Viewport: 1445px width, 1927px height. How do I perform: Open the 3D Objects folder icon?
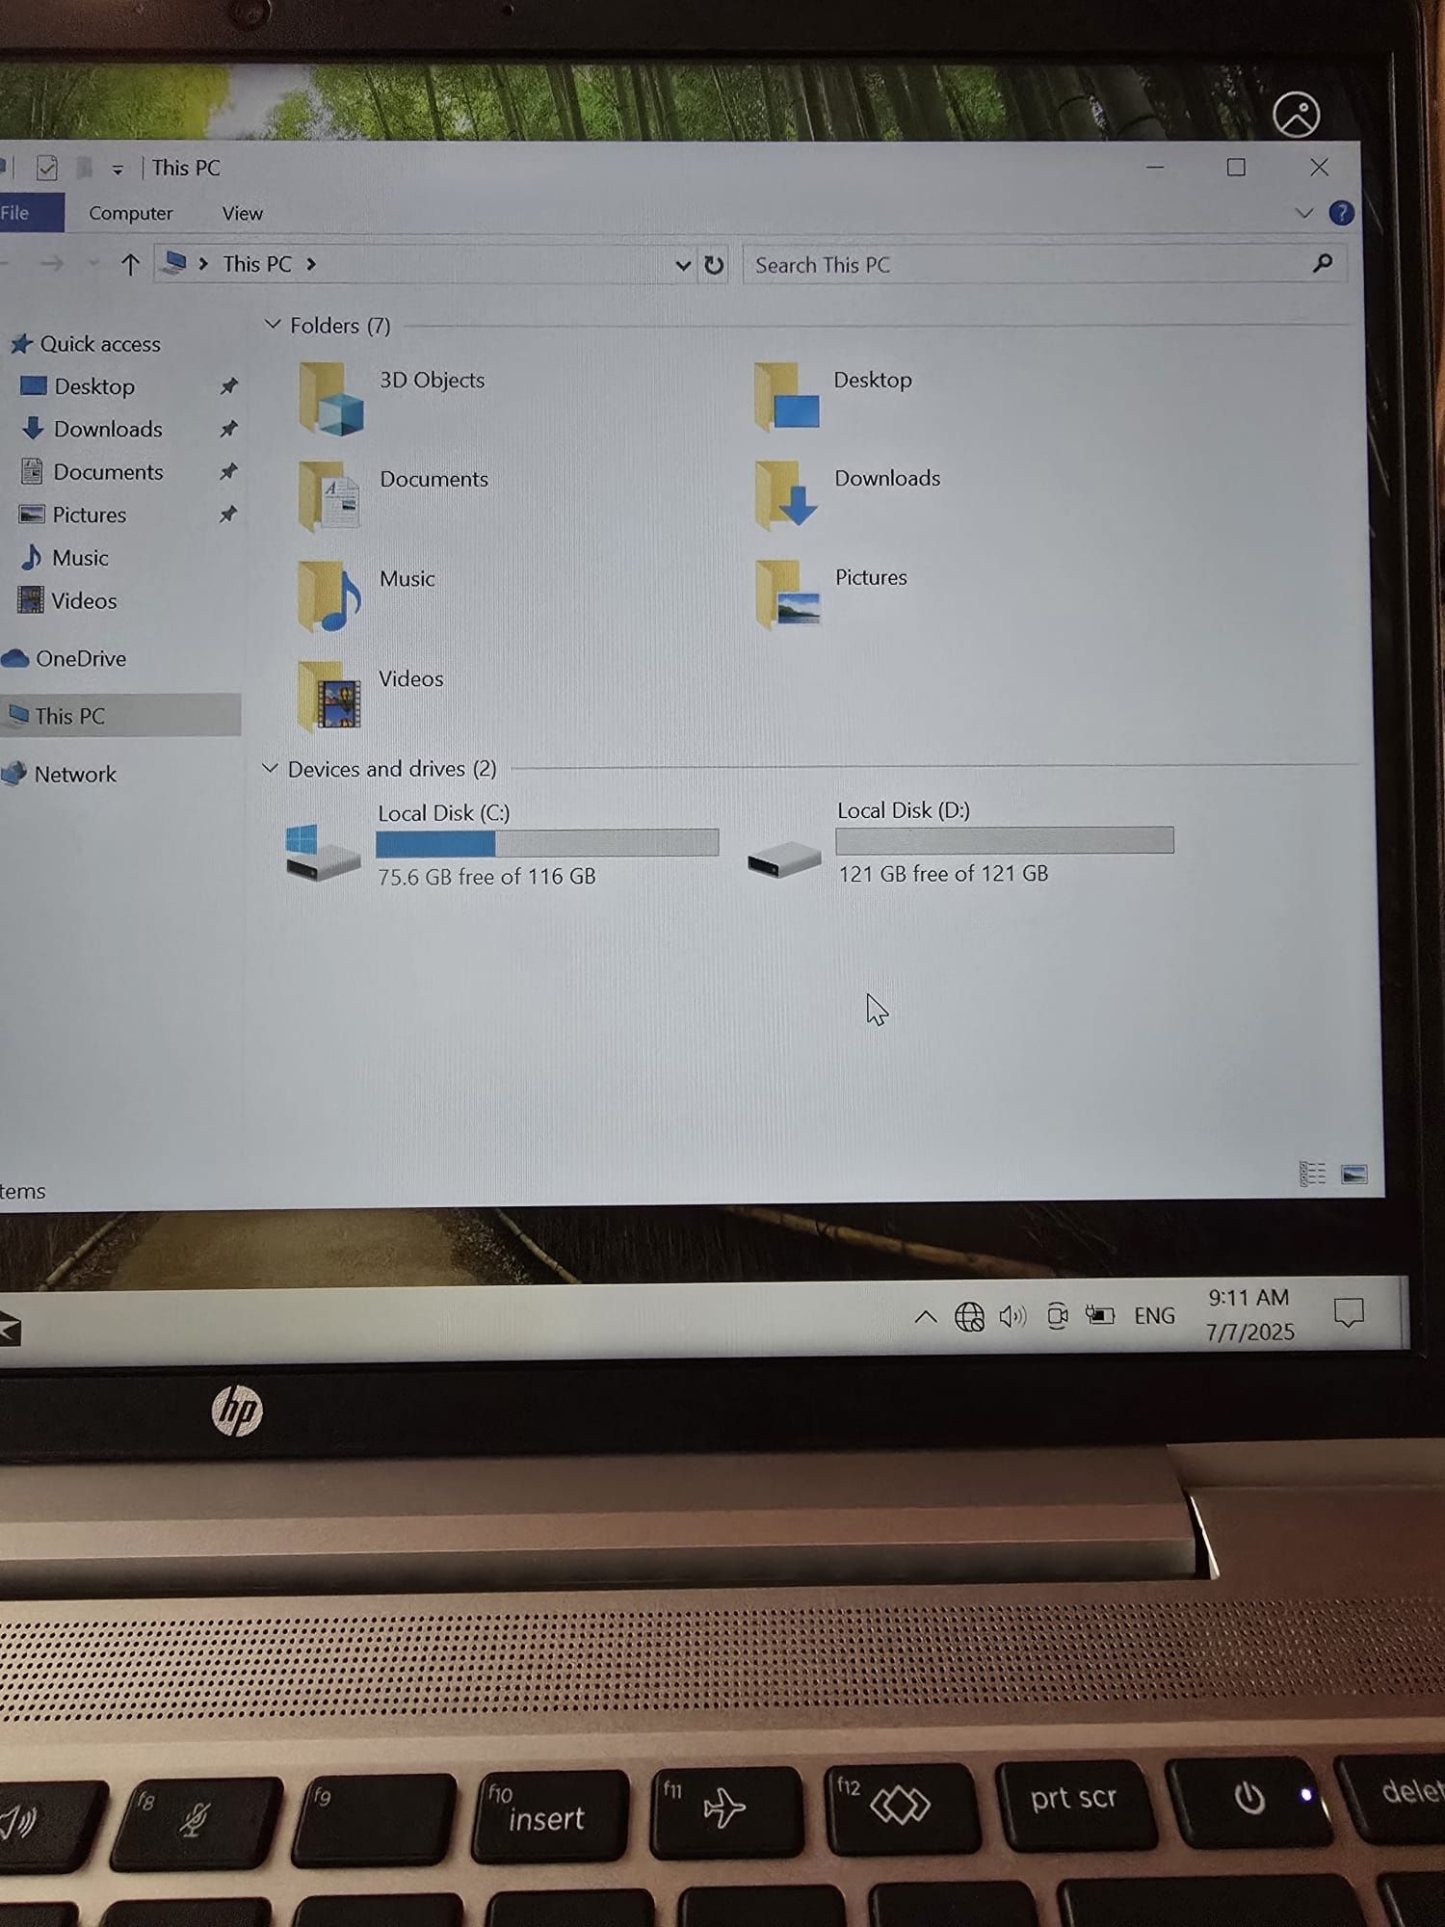click(330, 399)
